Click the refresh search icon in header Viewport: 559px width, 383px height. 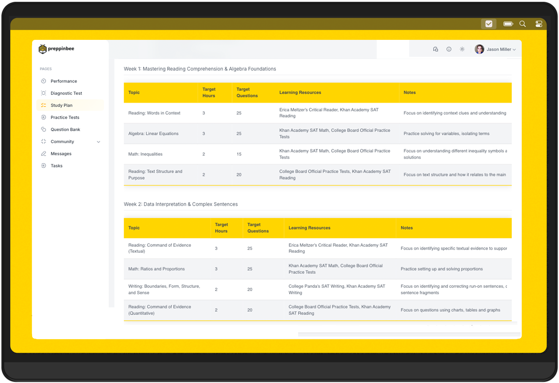pos(435,49)
